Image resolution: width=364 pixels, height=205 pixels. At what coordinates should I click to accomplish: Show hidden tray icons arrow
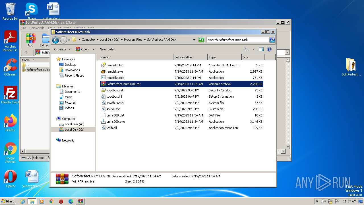(317, 201)
